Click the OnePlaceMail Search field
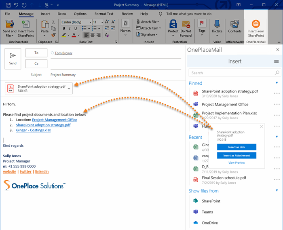 [x=234, y=73]
